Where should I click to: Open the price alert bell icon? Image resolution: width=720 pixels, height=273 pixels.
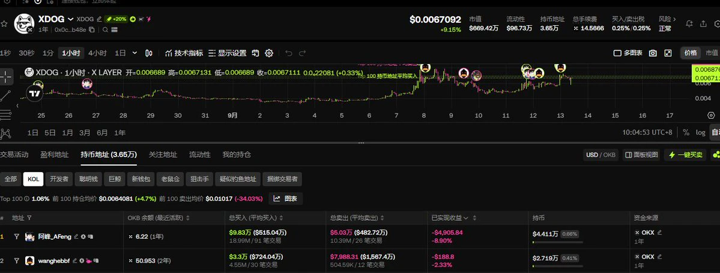pyautogui.click(x=689, y=24)
